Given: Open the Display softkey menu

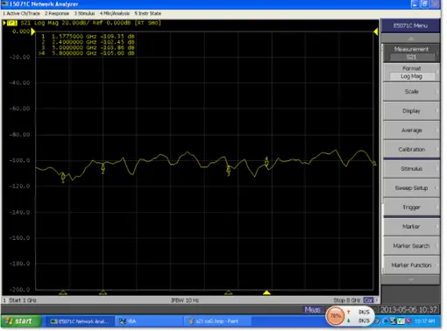Looking at the screenshot, I should click(411, 111).
